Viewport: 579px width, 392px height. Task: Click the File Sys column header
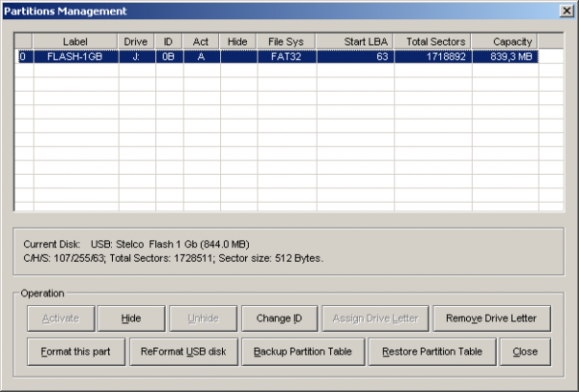pyautogui.click(x=287, y=42)
